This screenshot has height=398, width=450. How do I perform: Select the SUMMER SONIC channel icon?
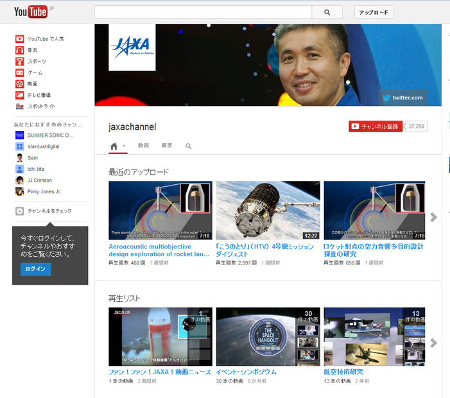click(19, 135)
